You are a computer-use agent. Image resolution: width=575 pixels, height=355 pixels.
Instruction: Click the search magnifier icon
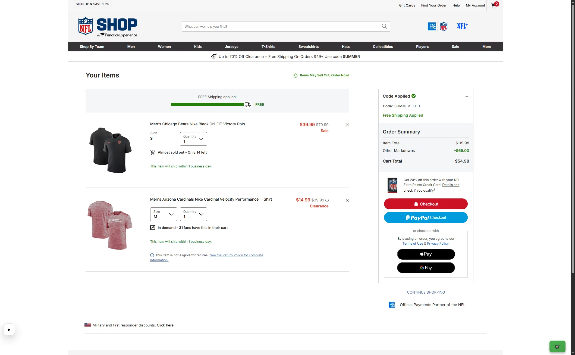[384, 26]
